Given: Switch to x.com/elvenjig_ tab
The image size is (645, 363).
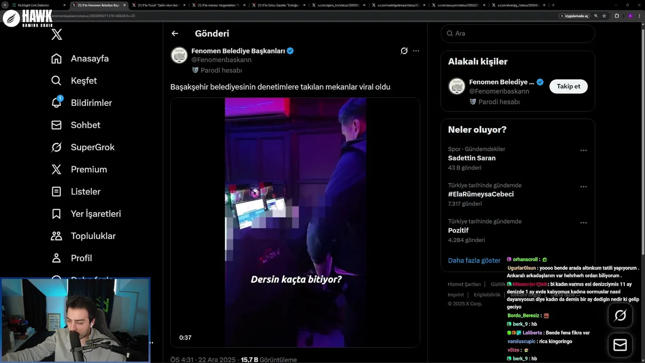Looking at the screenshot, I should (518, 5).
